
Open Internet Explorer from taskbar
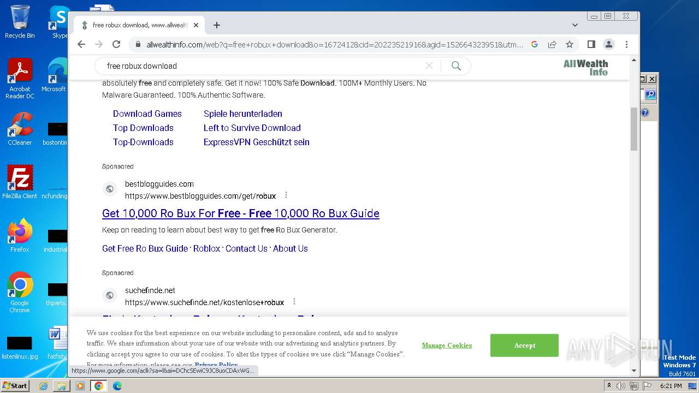(43, 386)
